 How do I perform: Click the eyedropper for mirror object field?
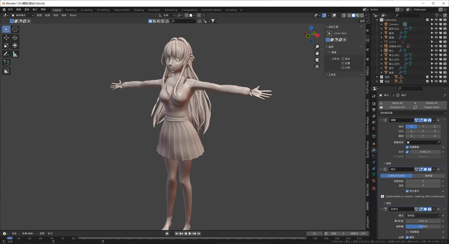click(438, 142)
